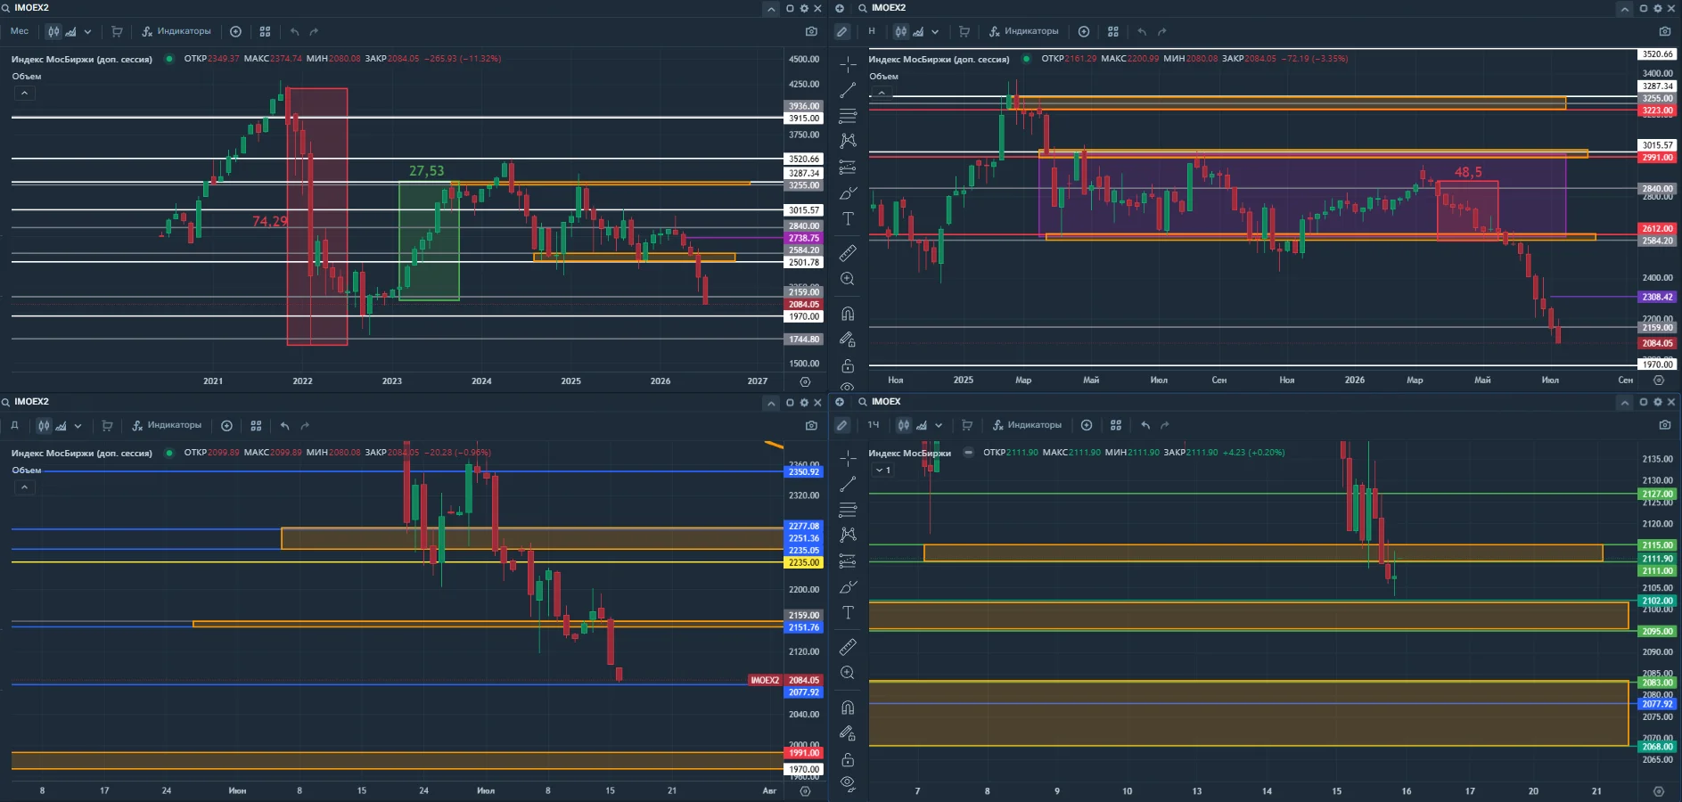Click purple 2738.75 price label in monthly chart
Screen dimensions: 1682x802
[x=803, y=238]
